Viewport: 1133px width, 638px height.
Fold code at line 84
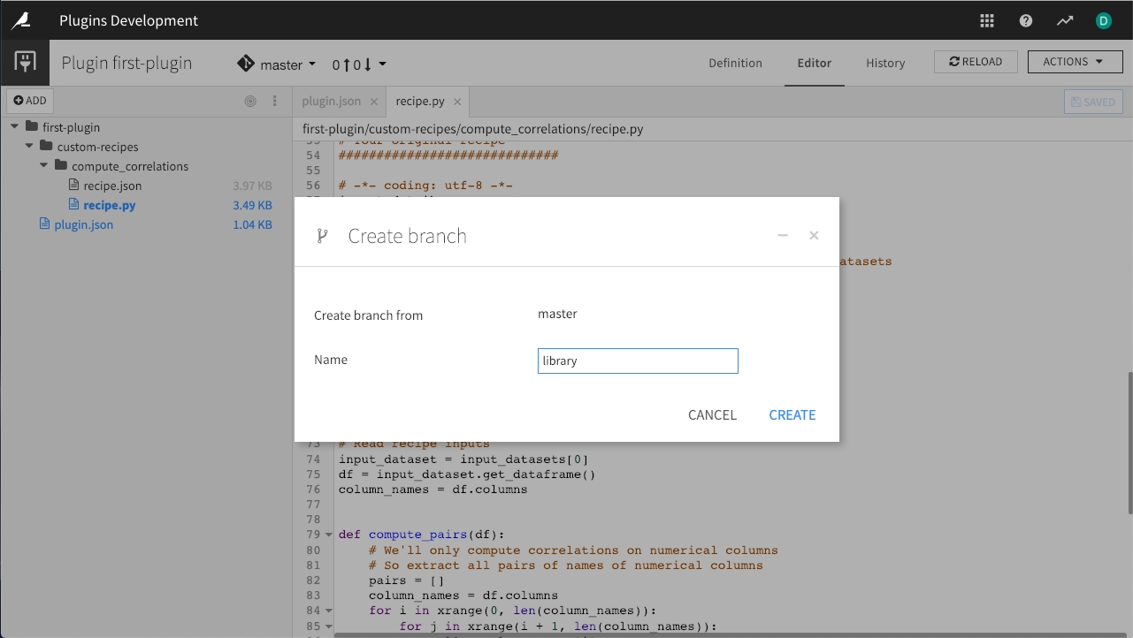(329, 611)
